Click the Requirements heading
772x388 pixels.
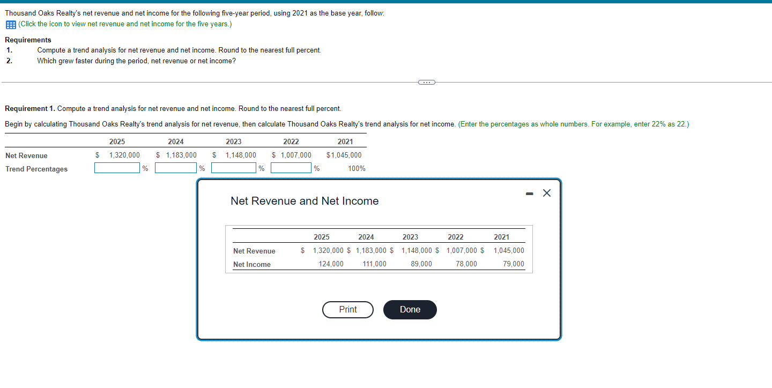[x=28, y=40]
